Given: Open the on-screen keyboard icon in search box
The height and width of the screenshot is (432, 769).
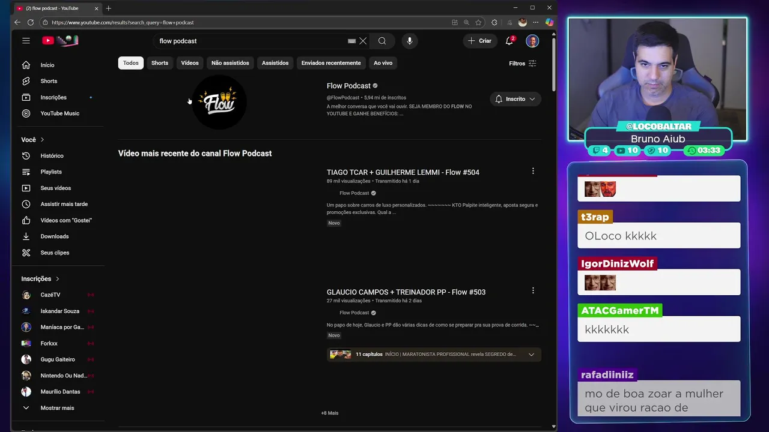Looking at the screenshot, I should [351, 41].
